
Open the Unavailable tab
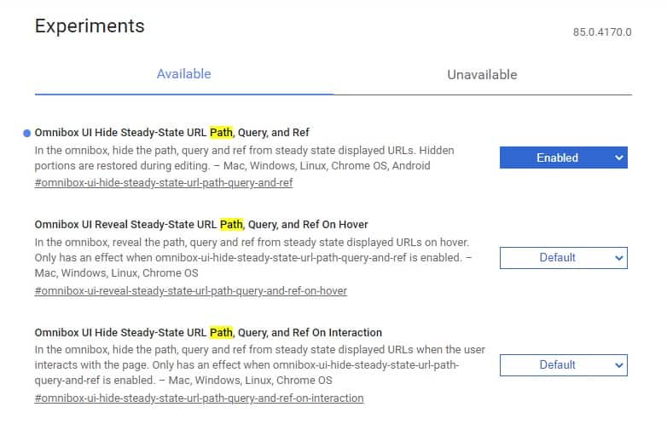tap(482, 75)
